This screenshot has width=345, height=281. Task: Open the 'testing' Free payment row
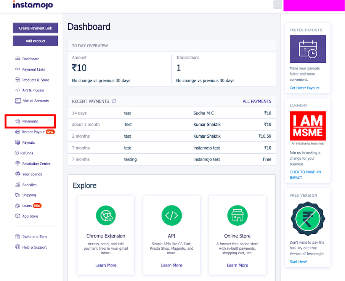tap(172, 159)
